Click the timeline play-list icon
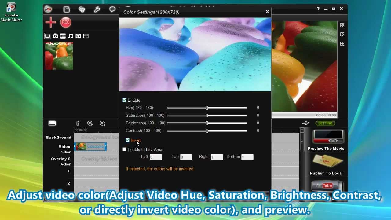Image resolution: width=391 pixels, height=220 pixels. (x=90, y=123)
